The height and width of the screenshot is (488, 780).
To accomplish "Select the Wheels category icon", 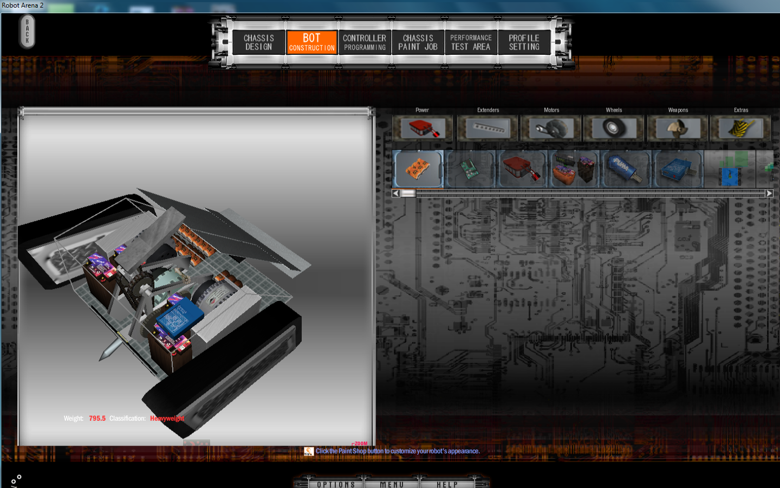I will tap(614, 129).
